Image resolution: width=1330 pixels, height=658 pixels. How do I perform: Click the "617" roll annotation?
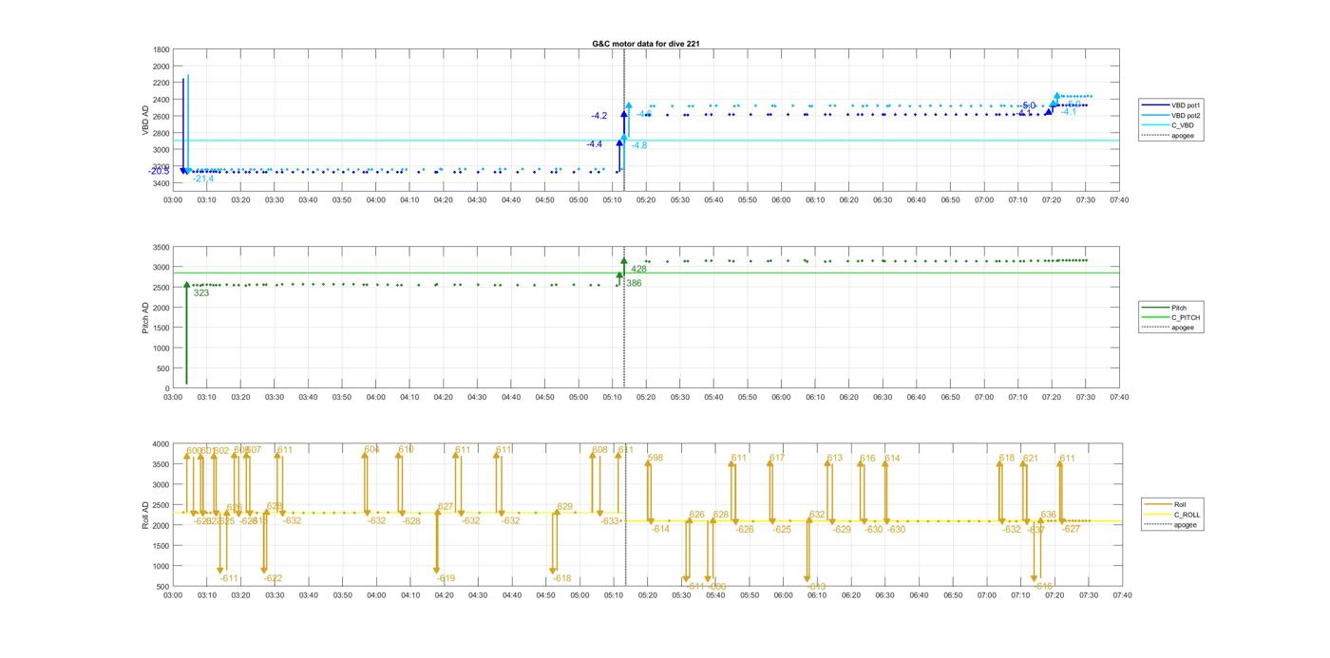(x=776, y=459)
